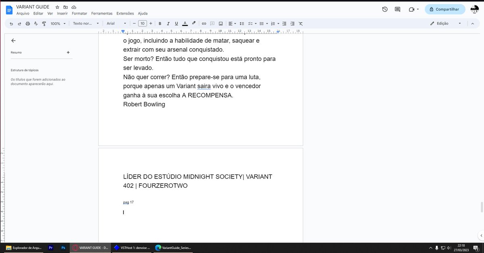Image resolution: width=484 pixels, height=253 pixels.
Task: Open the zoom level dropdown
Action: pyautogui.click(x=58, y=23)
